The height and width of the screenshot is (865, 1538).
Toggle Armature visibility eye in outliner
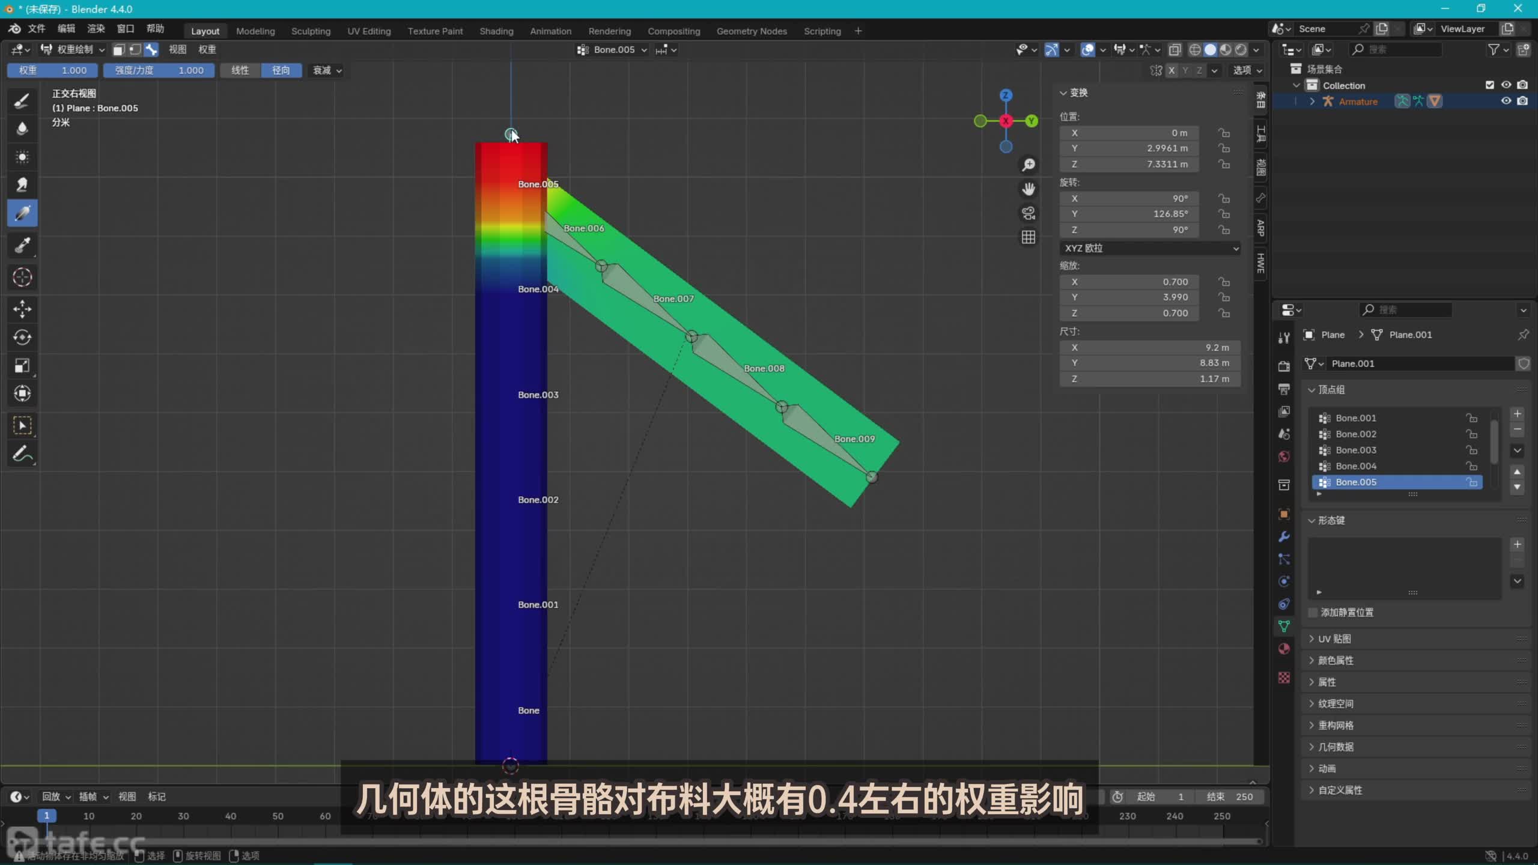[1506, 101]
